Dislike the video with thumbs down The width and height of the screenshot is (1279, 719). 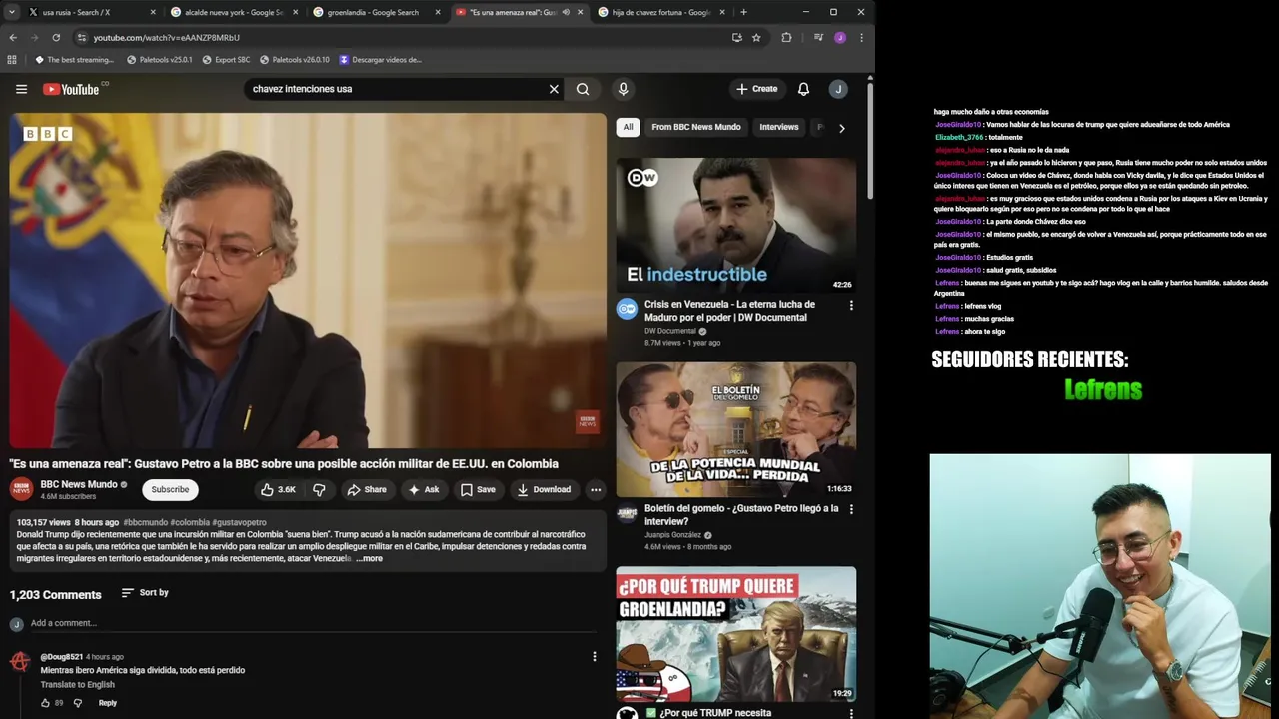pos(319,489)
